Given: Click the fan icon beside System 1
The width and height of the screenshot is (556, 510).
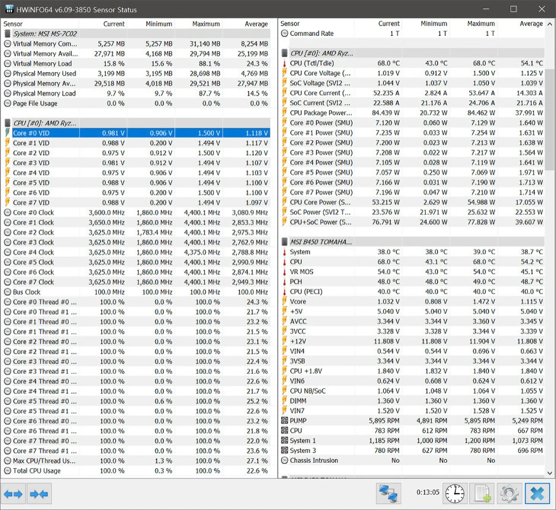Looking at the screenshot, I should tap(285, 441).
